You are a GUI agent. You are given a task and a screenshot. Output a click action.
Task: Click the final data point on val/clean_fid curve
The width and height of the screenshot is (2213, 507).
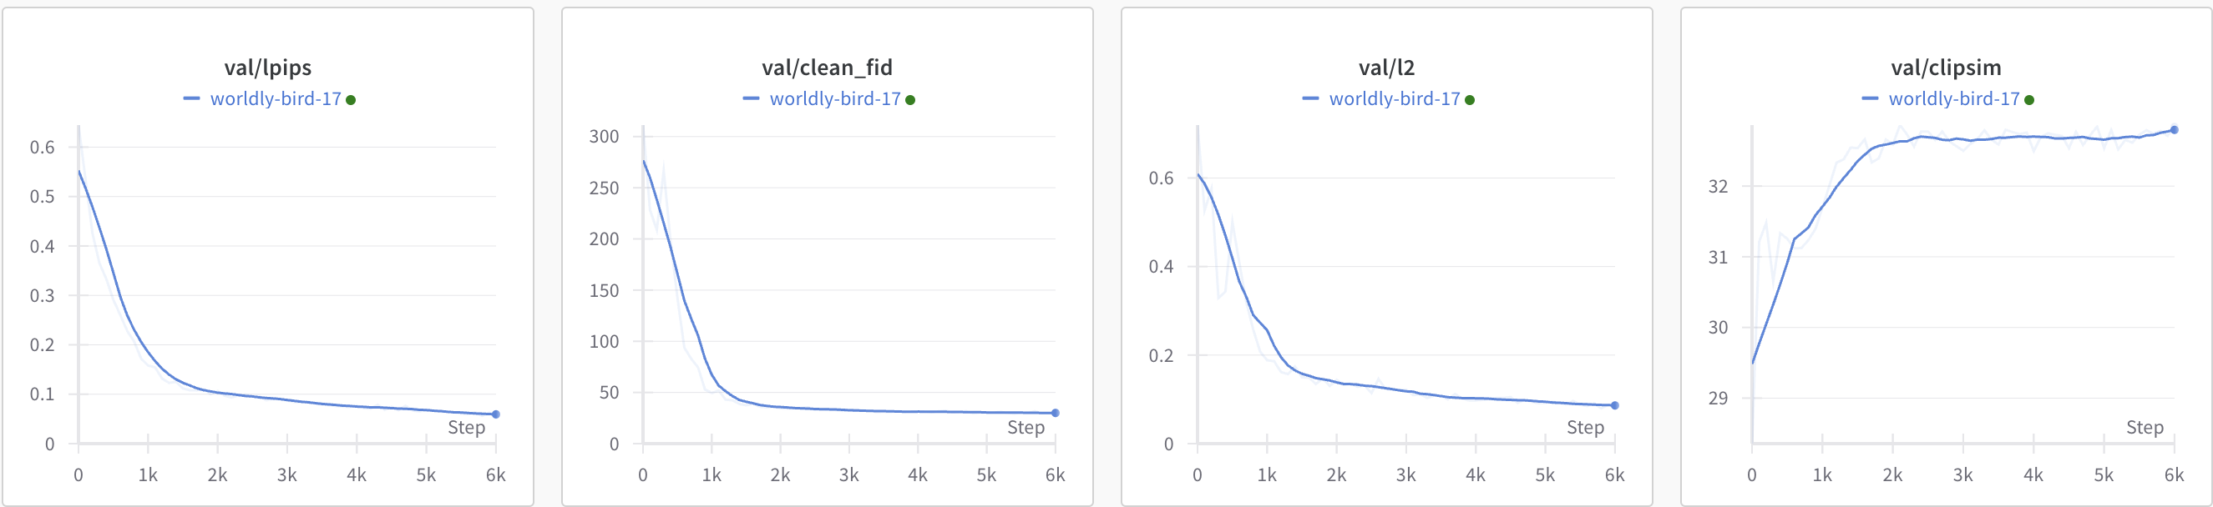coord(1055,413)
